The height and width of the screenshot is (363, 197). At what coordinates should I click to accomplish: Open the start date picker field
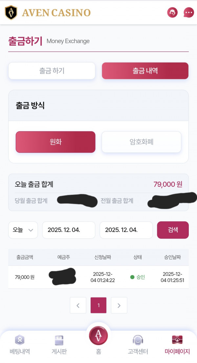(69, 230)
